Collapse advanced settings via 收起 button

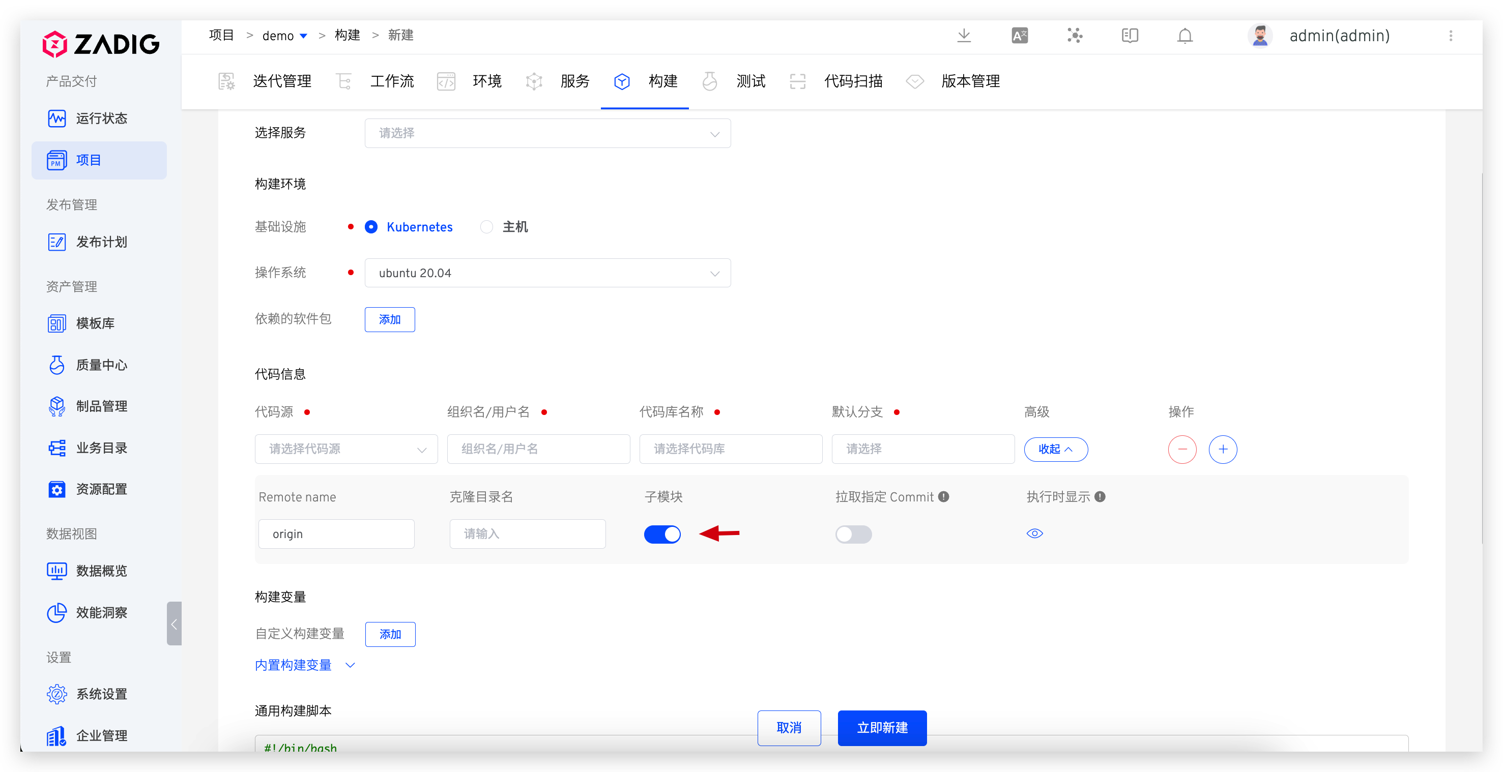1056,449
